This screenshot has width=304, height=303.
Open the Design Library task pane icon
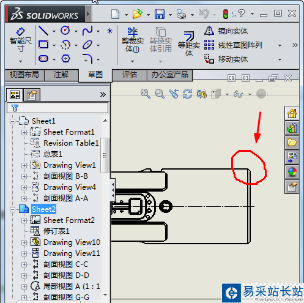tap(292, 128)
